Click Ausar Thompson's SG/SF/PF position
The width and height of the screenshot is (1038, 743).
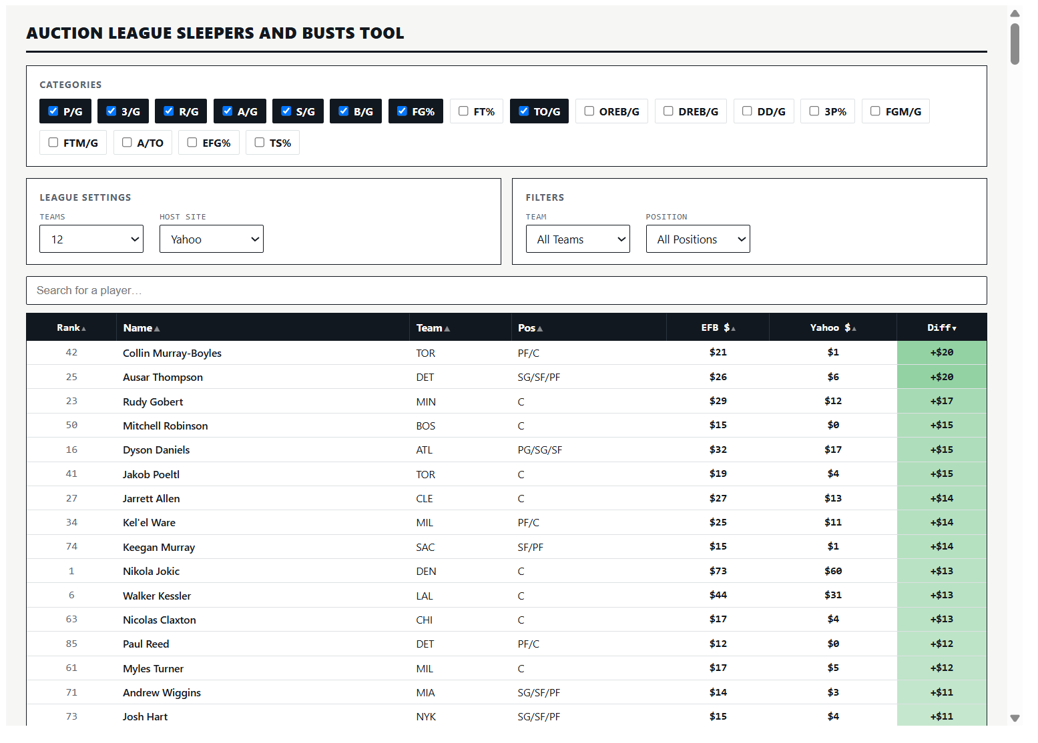539,378
